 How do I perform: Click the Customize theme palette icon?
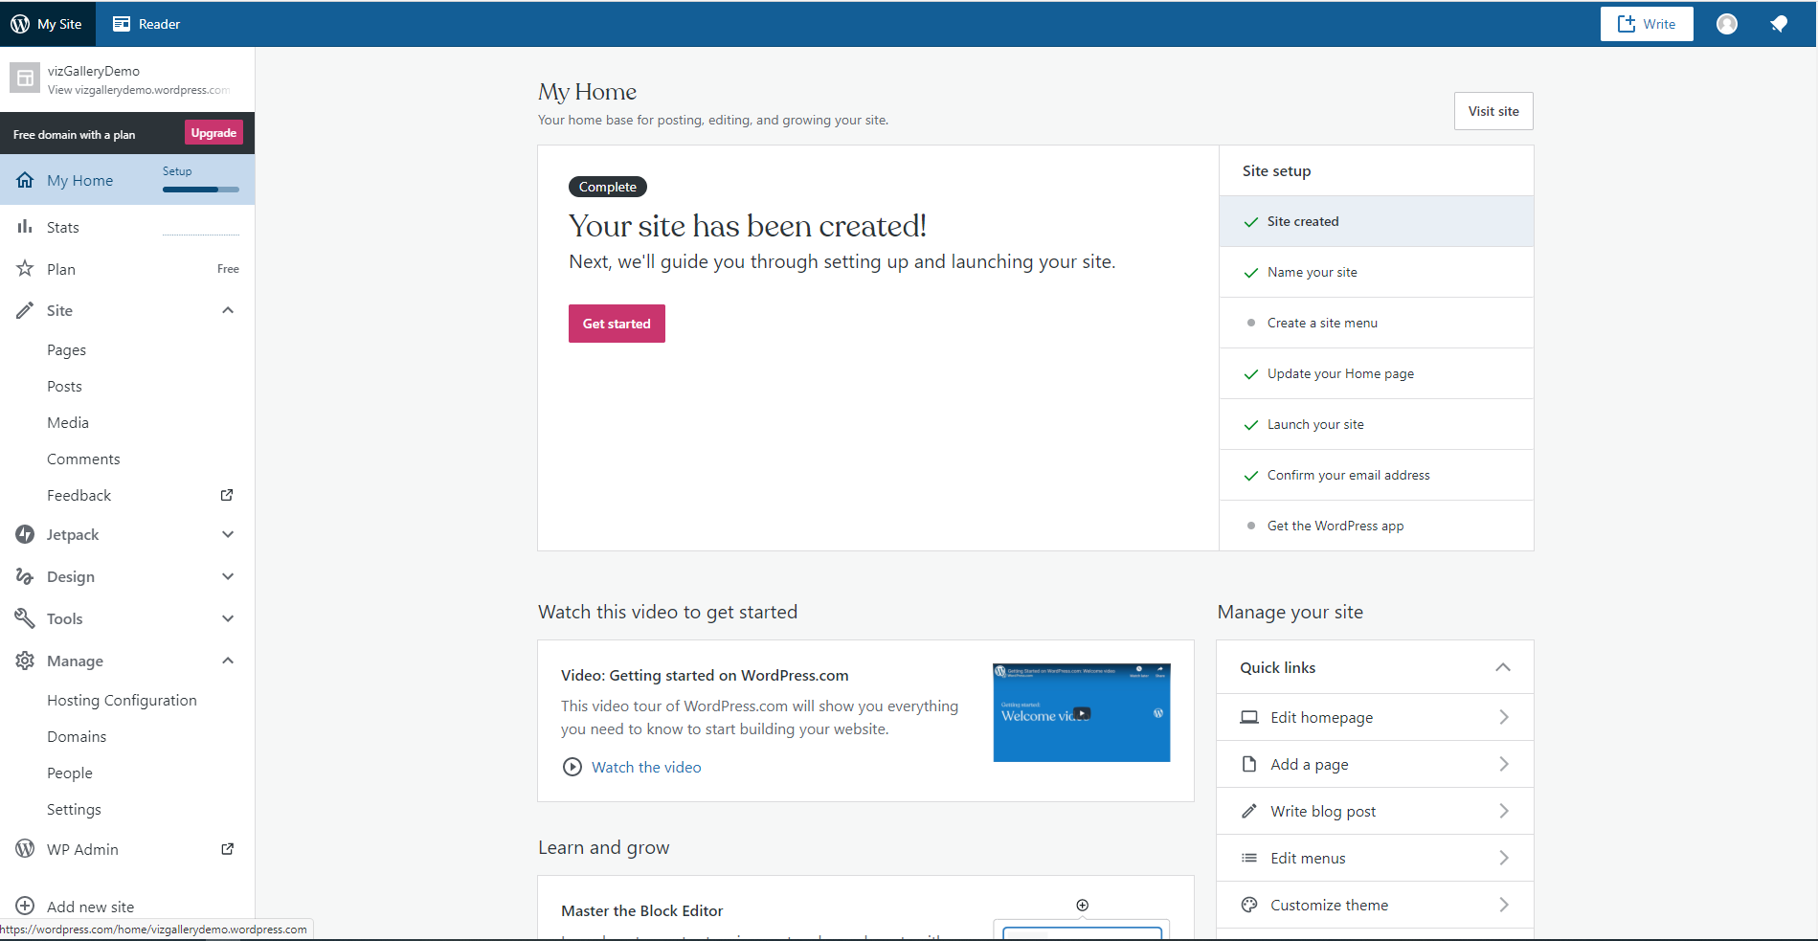pyautogui.click(x=1249, y=905)
